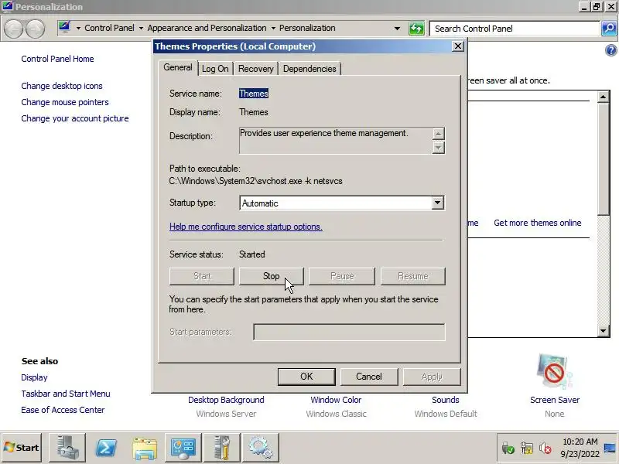The width and height of the screenshot is (619, 464).
Task: Open Screen Saver settings link
Action: [x=555, y=400]
